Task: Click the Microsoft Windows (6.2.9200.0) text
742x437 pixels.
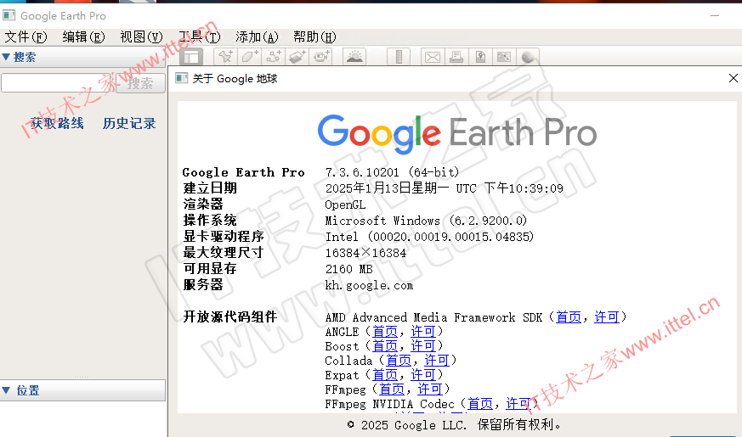Action: point(426,221)
